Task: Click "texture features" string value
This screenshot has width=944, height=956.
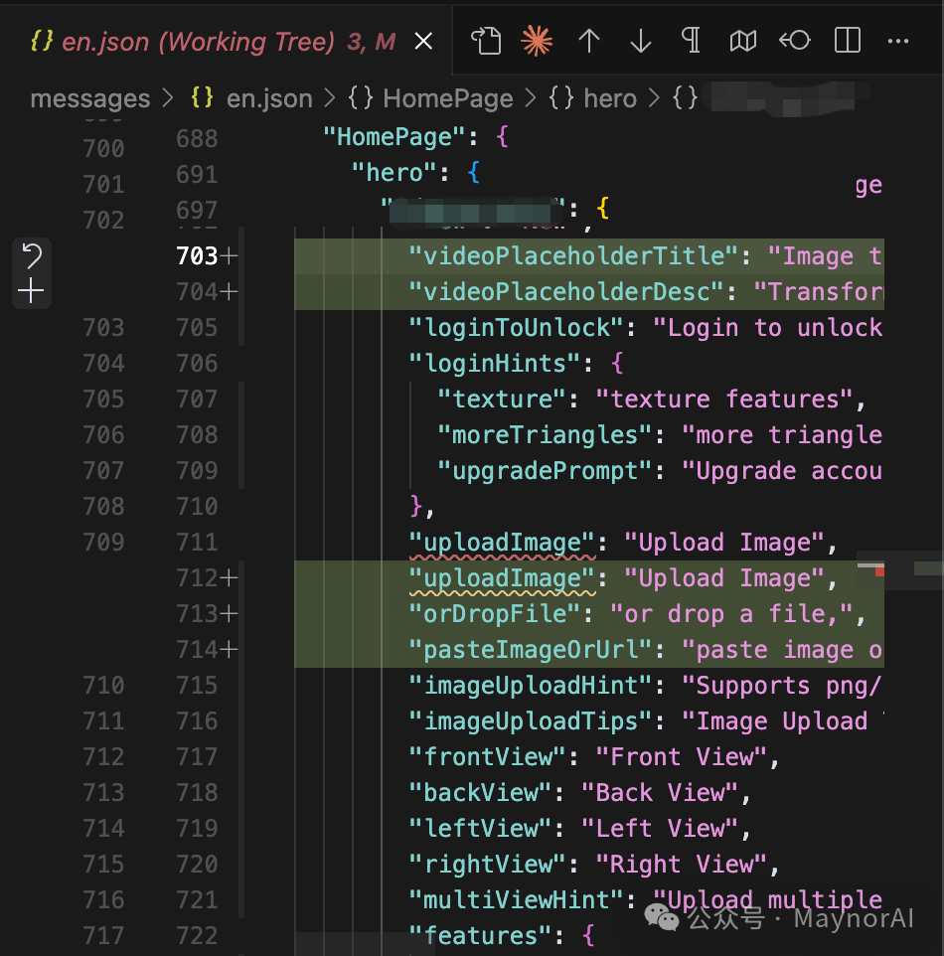Action: pyautogui.click(x=723, y=399)
